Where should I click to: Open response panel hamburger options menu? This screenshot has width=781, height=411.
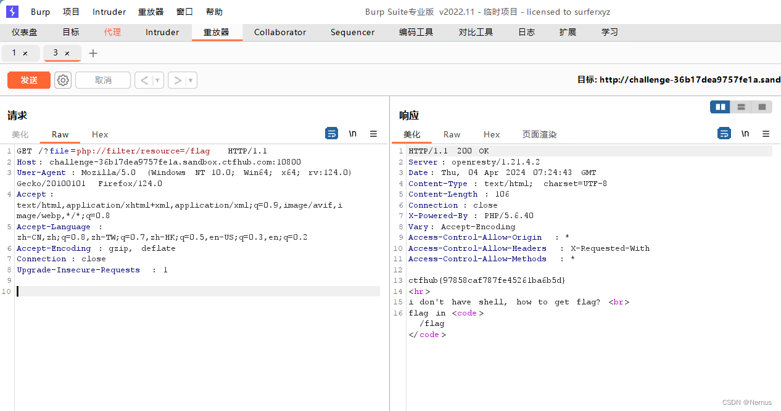coord(766,134)
